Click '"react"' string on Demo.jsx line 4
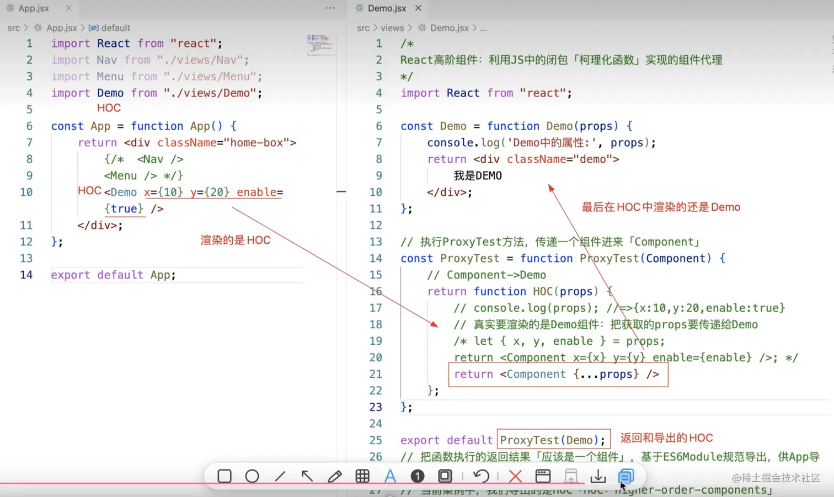The height and width of the screenshot is (497, 834). coord(542,93)
